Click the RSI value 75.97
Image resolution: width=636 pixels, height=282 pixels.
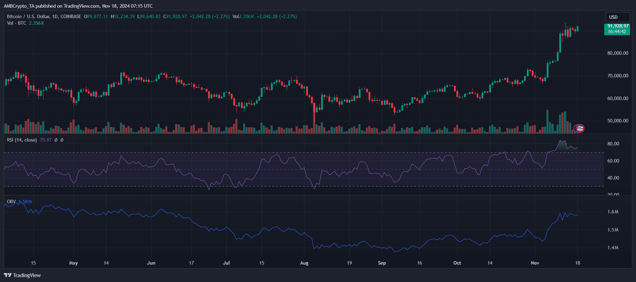[x=46, y=140]
